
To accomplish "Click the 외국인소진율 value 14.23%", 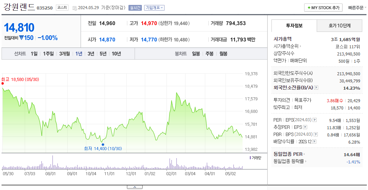I will coord(352,88).
